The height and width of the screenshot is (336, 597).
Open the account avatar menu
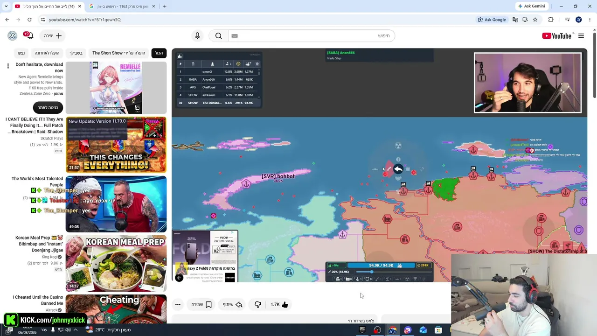pos(13,35)
